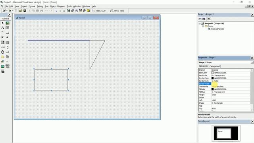This screenshot has height=143, width=254.
Task: Click Add Standard EXE Project icon
Action: pos(4,11)
